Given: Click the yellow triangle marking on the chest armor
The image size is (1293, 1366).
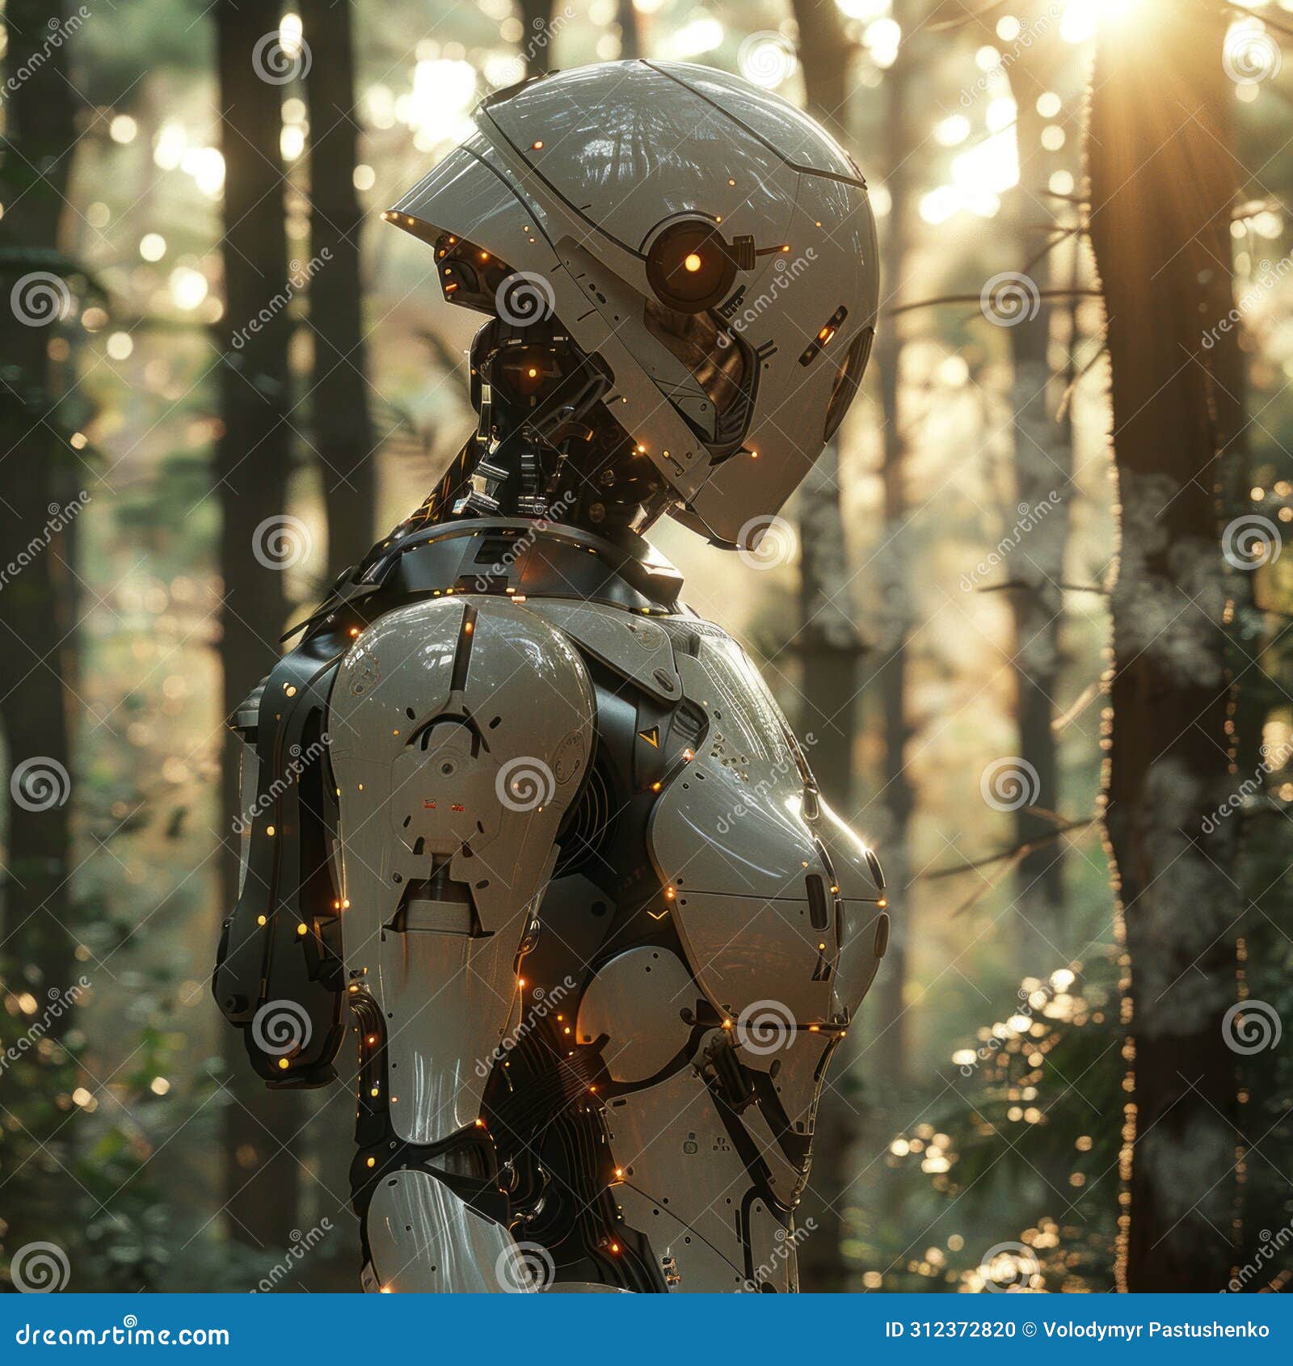Looking at the screenshot, I should pyautogui.click(x=651, y=736).
